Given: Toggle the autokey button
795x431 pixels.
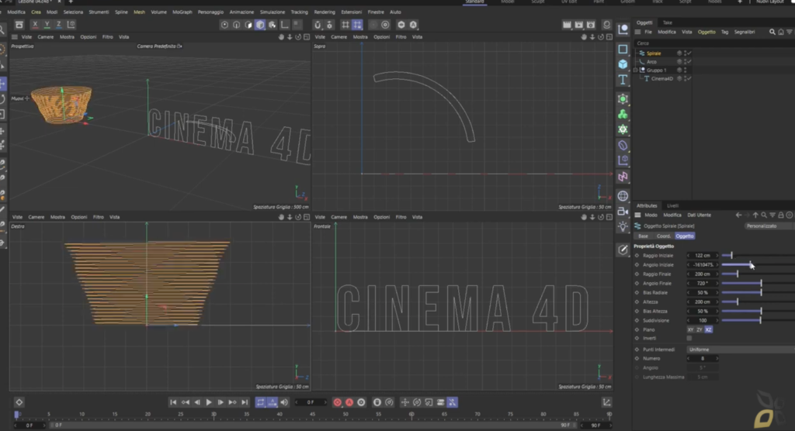Looking at the screenshot, I should tap(349, 402).
